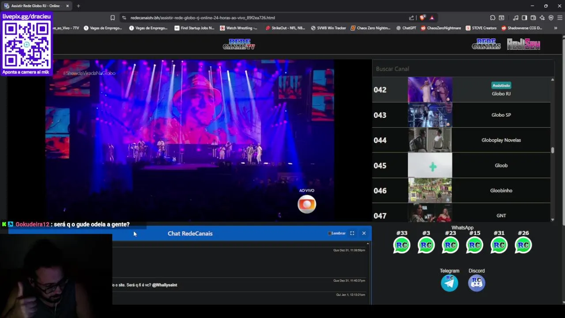Open WhatsApp group #26
This screenshot has width=565, height=318.
tap(523, 245)
